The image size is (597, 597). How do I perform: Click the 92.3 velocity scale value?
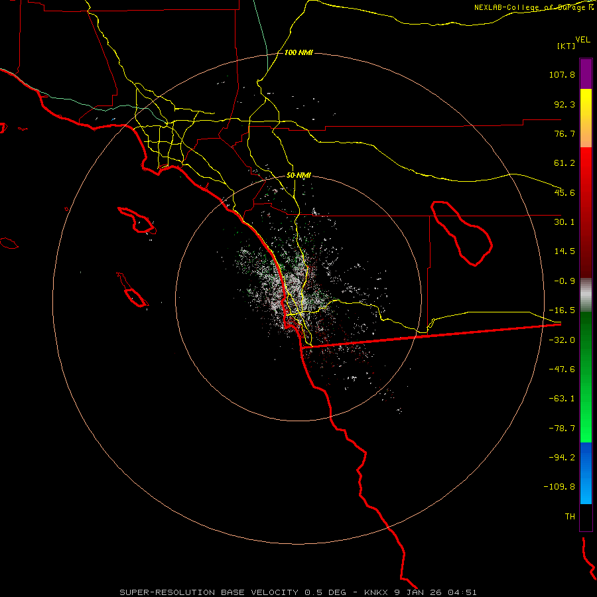(564, 104)
